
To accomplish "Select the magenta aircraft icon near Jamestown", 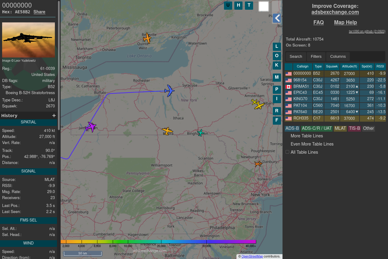I will pyautogui.click(x=90, y=127).
